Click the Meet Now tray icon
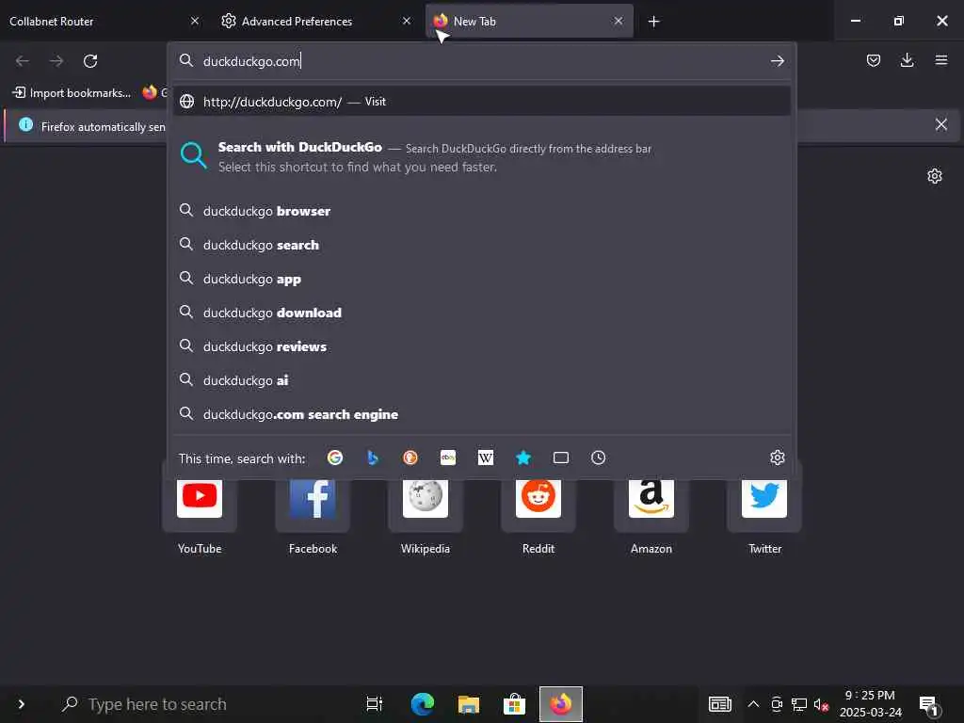The width and height of the screenshot is (964, 723). pos(777,704)
